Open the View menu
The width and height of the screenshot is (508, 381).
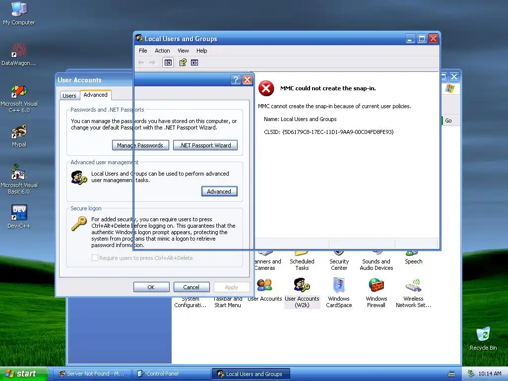[183, 51]
